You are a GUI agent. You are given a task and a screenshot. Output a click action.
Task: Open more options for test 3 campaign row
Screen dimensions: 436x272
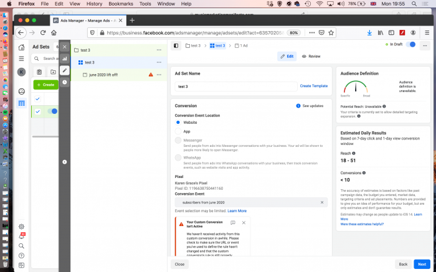159,50
